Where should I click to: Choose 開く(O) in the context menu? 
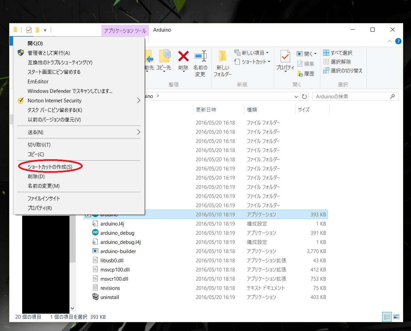[79, 43]
